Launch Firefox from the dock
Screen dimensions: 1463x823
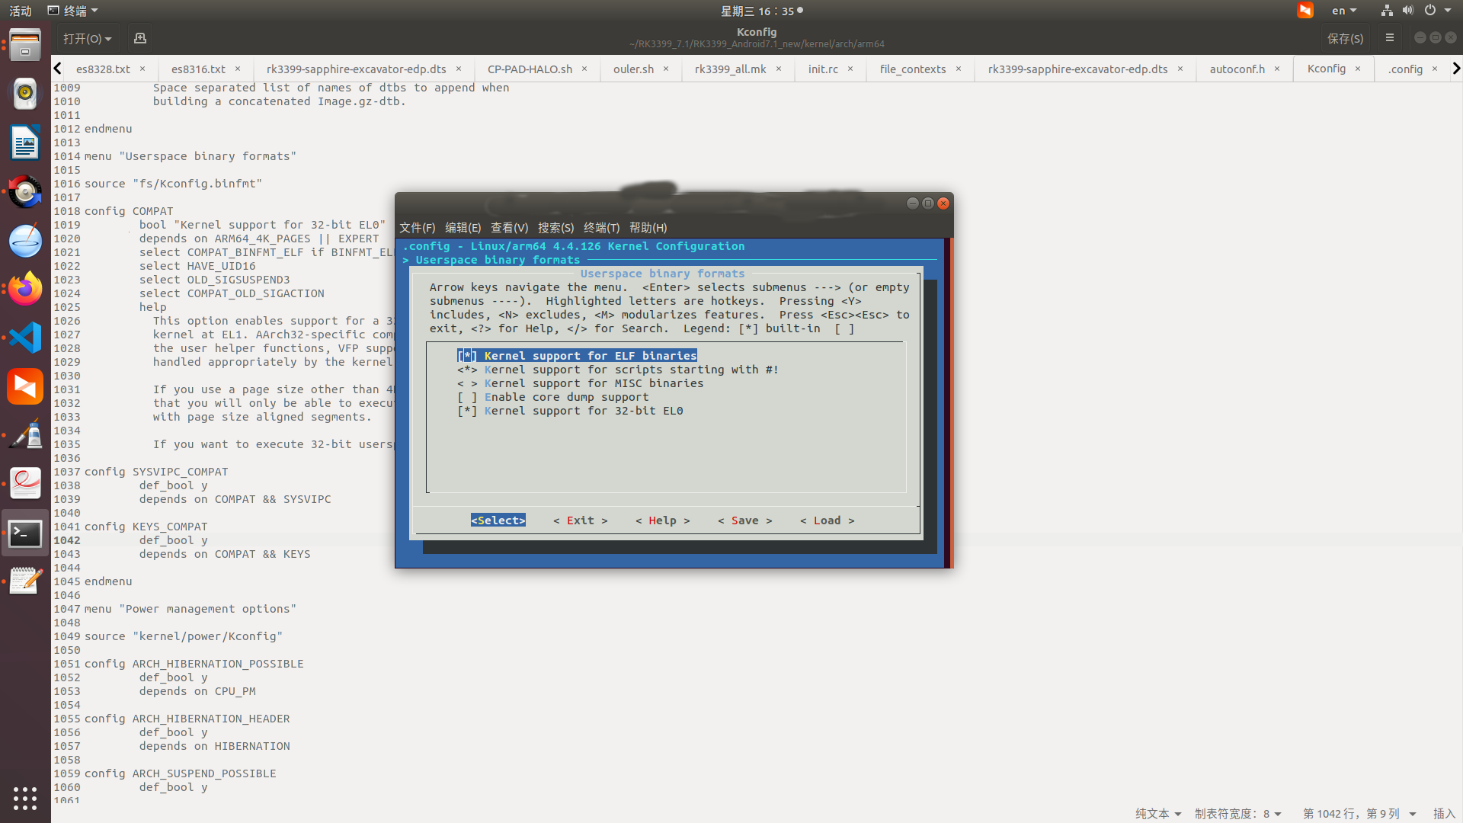[25, 288]
